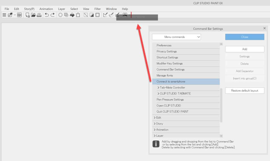Click the pen-on-canvas mode switch icon
This screenshot has height=161, width=270.
(x=10, y=15)
